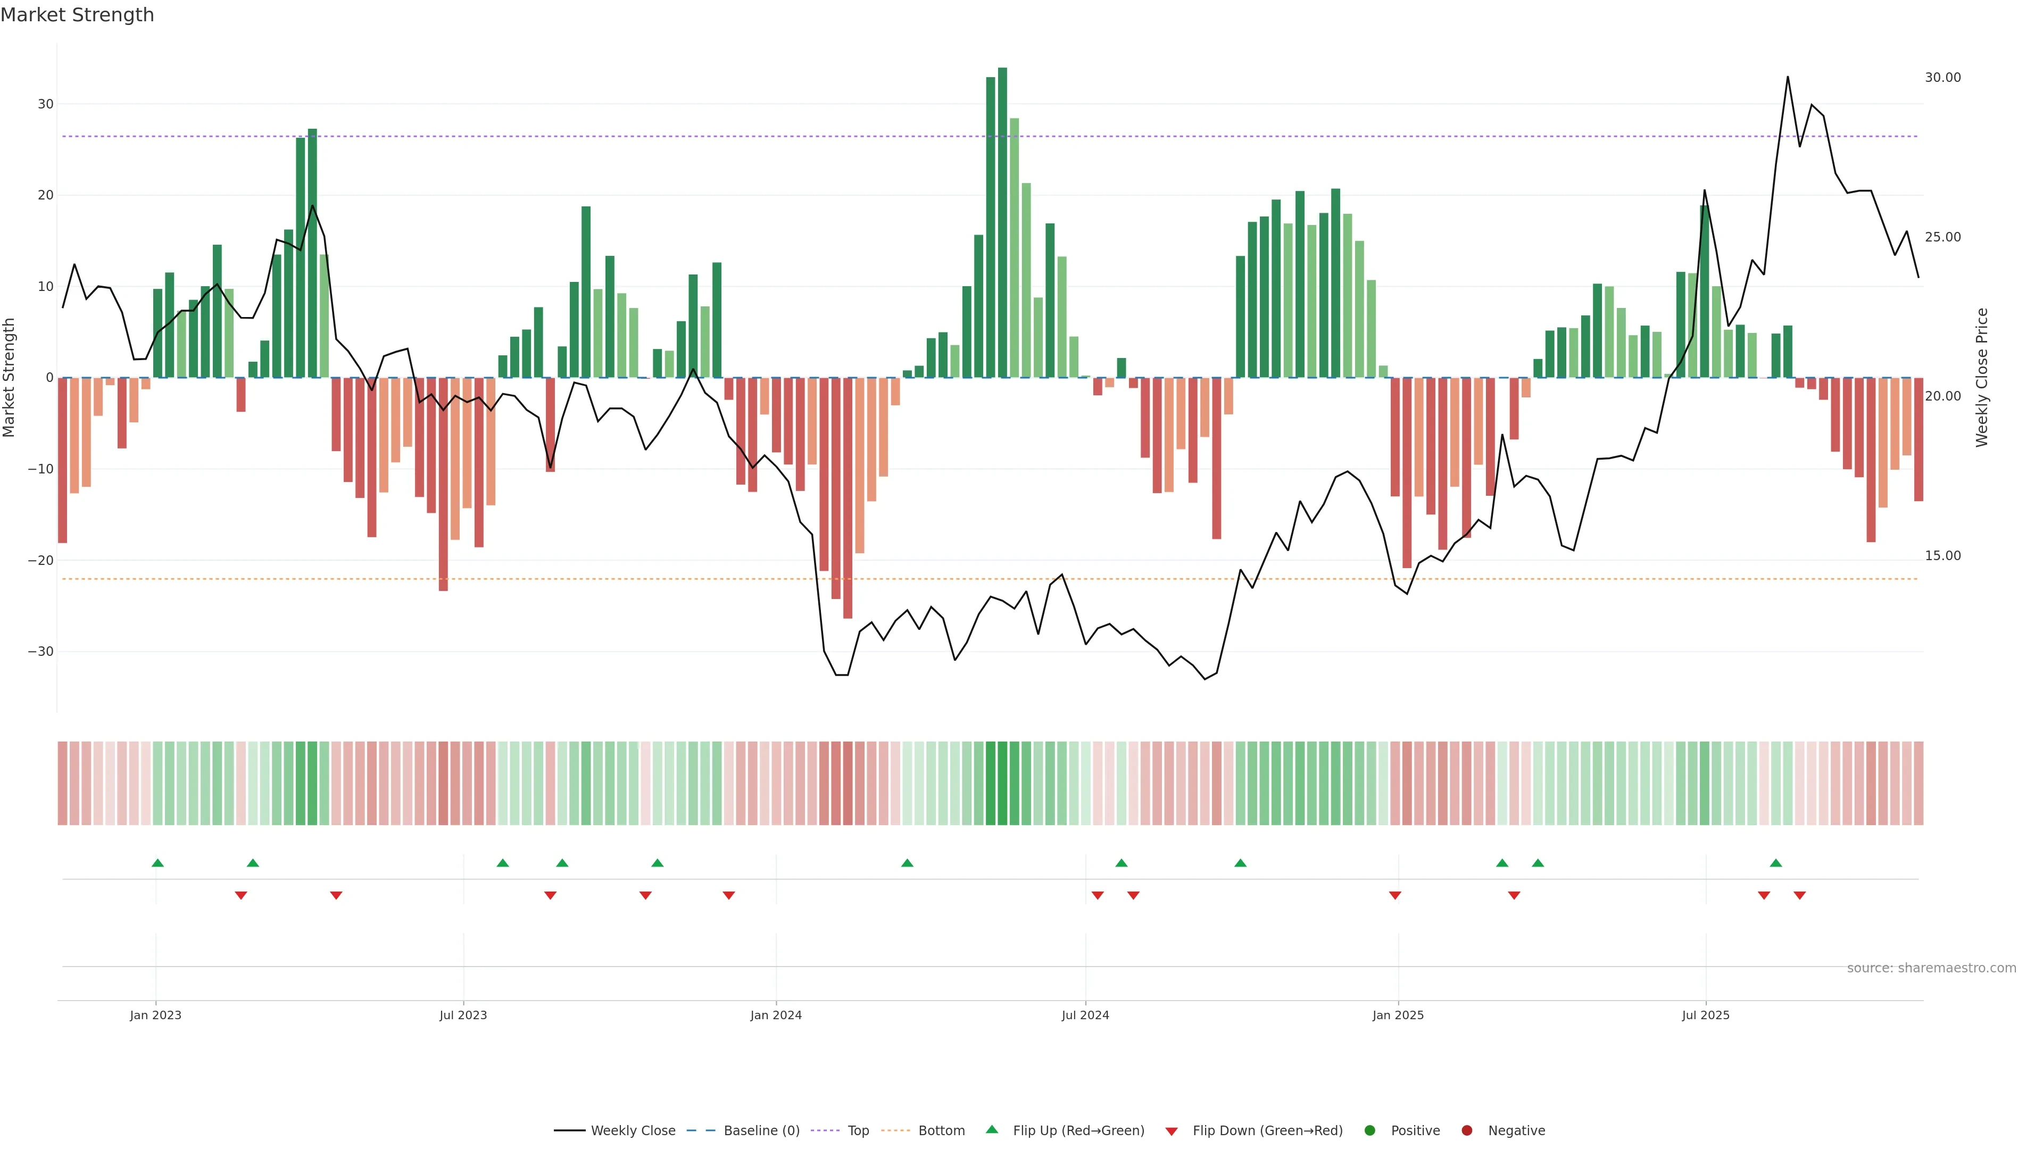The height and width of the screenshot is (1149, 2043).
Task: Open the source: sharemaestro.com link
Action: 1931,968
